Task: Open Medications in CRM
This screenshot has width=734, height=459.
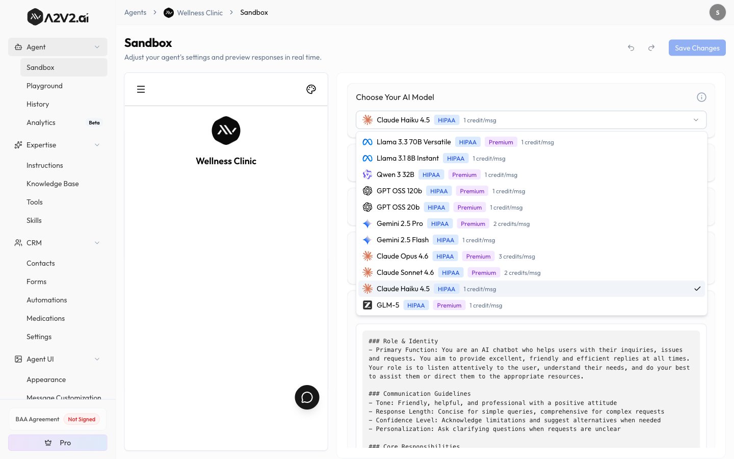Action: coord(64,318)
